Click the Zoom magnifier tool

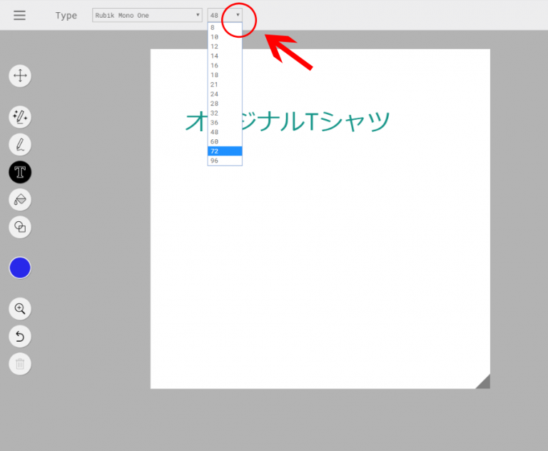20,309
